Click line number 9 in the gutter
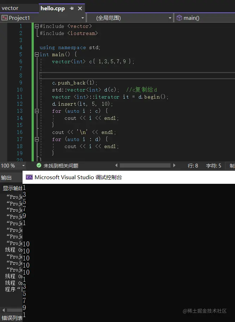 pos(21,83)
